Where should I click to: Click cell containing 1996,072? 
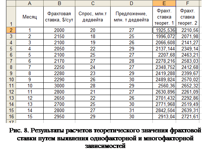tap(164, 36)
